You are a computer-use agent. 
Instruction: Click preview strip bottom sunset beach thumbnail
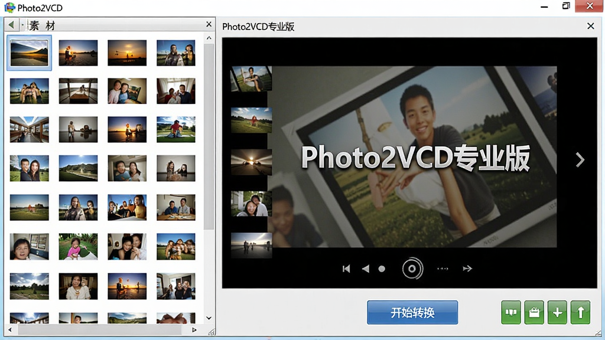coord(251,245)
